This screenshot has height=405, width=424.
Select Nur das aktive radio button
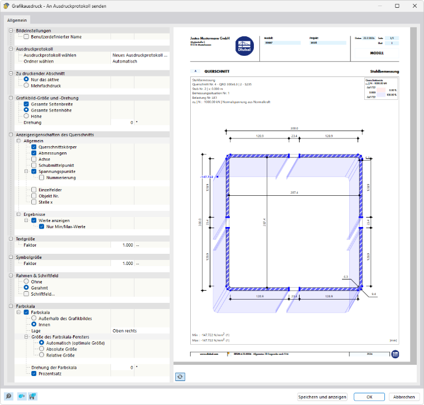click(26, 79)
